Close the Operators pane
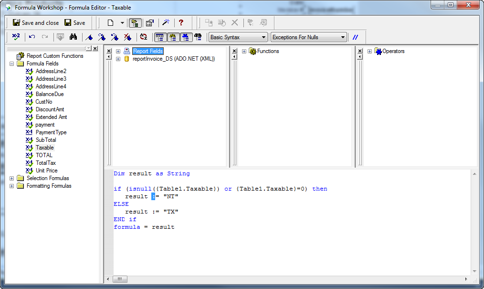The image size is (484, 289). click(x=360, y=51)
